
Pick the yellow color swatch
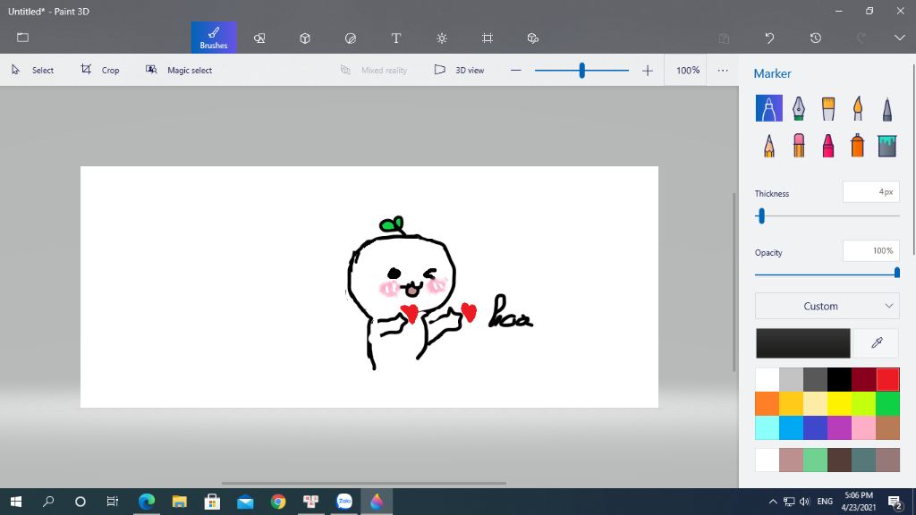[x=839, y=404]
